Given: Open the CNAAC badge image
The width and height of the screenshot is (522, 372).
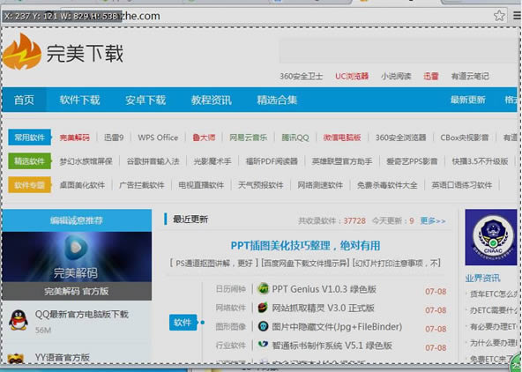Looking at the screenshot, I should 491,237.
